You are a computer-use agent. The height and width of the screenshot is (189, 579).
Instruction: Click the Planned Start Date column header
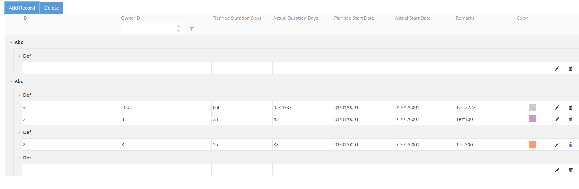click(x=354, y=18)
